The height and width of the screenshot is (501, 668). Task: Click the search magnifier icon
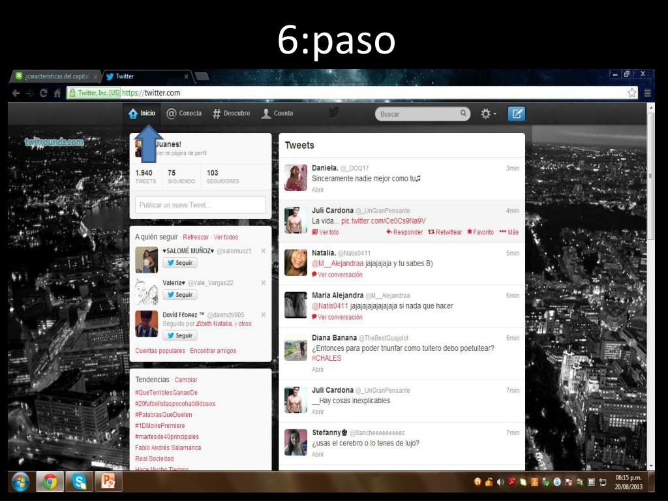(x=463, y=114)
